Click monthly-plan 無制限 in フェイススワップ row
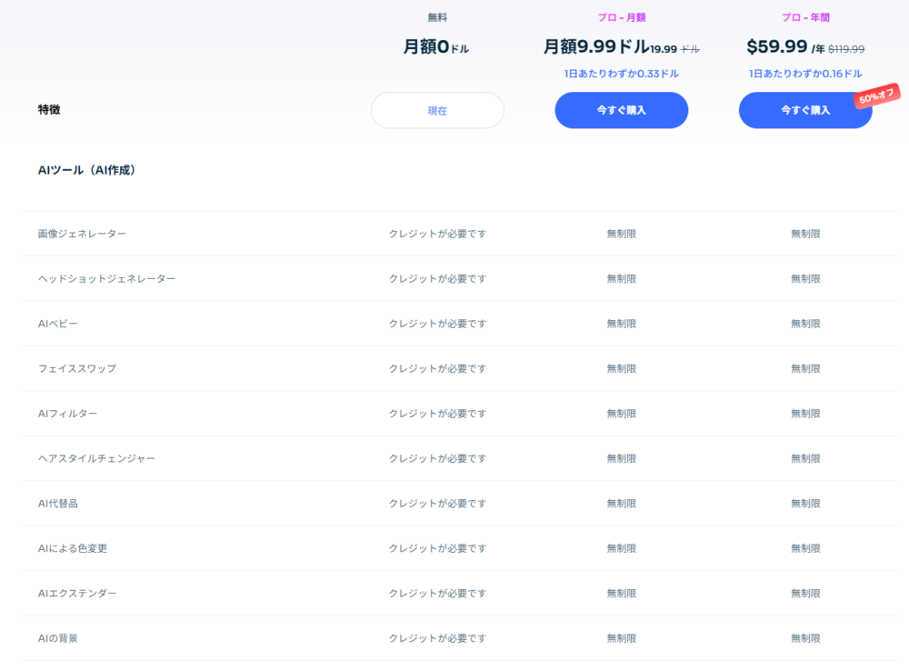 coord(622,368)
